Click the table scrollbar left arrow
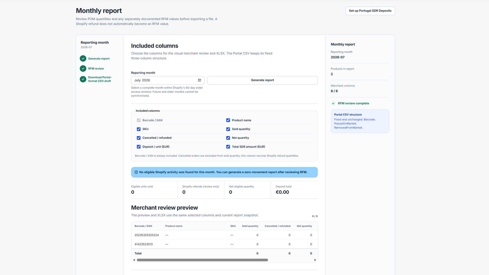Viewport: 489px width, 275px height. (x=134, y=260)
